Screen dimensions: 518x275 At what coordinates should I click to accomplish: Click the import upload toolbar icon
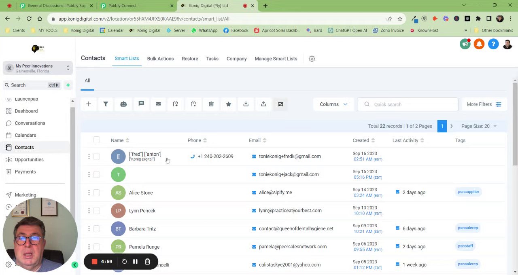(x=263, y=104)
